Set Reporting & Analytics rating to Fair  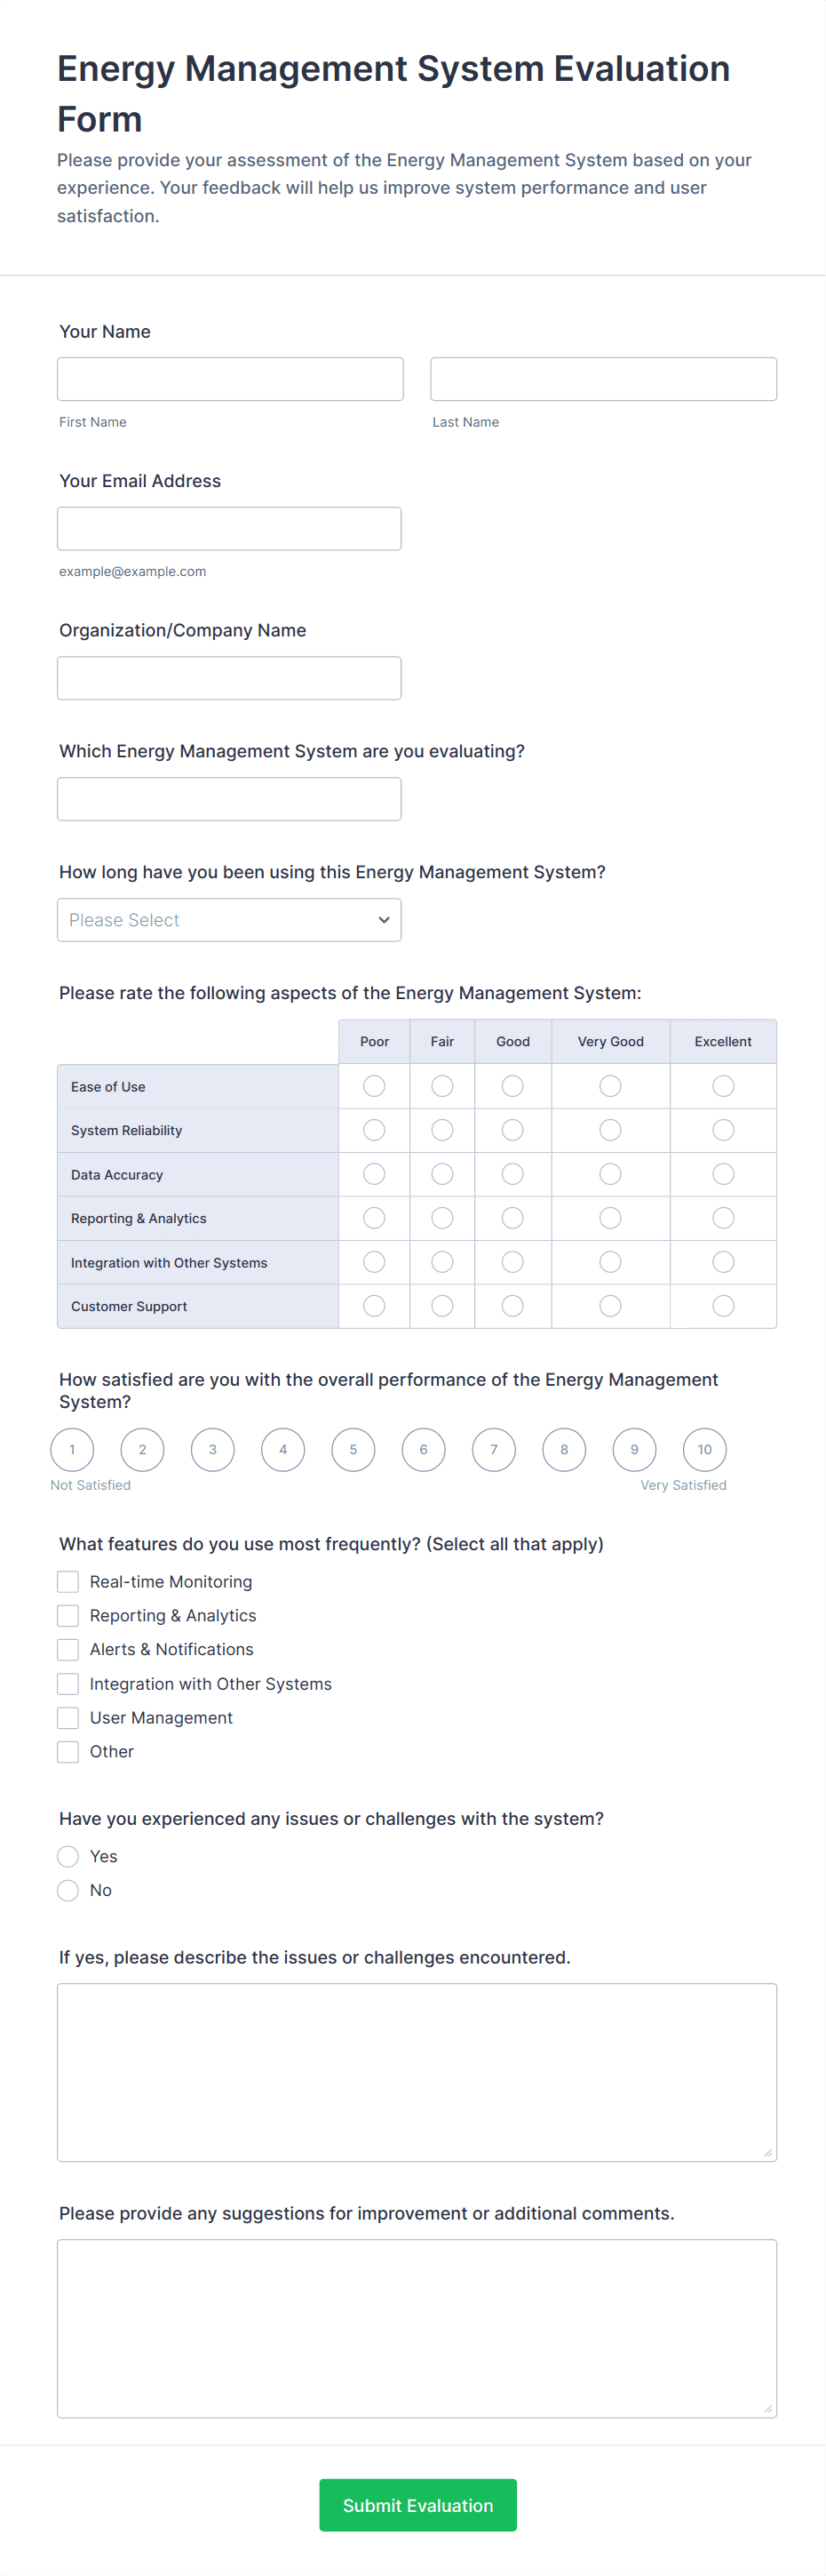click(442, 1218)
